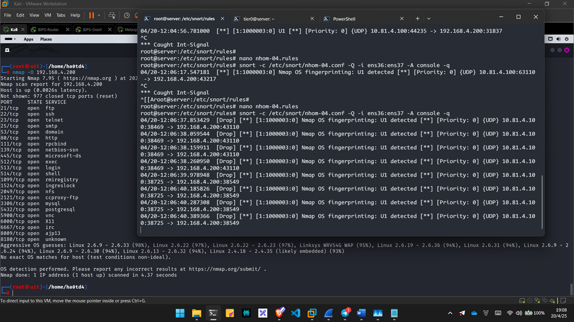
Task: Click the Kali panel volume icon
Action: (x=558, y=39)
